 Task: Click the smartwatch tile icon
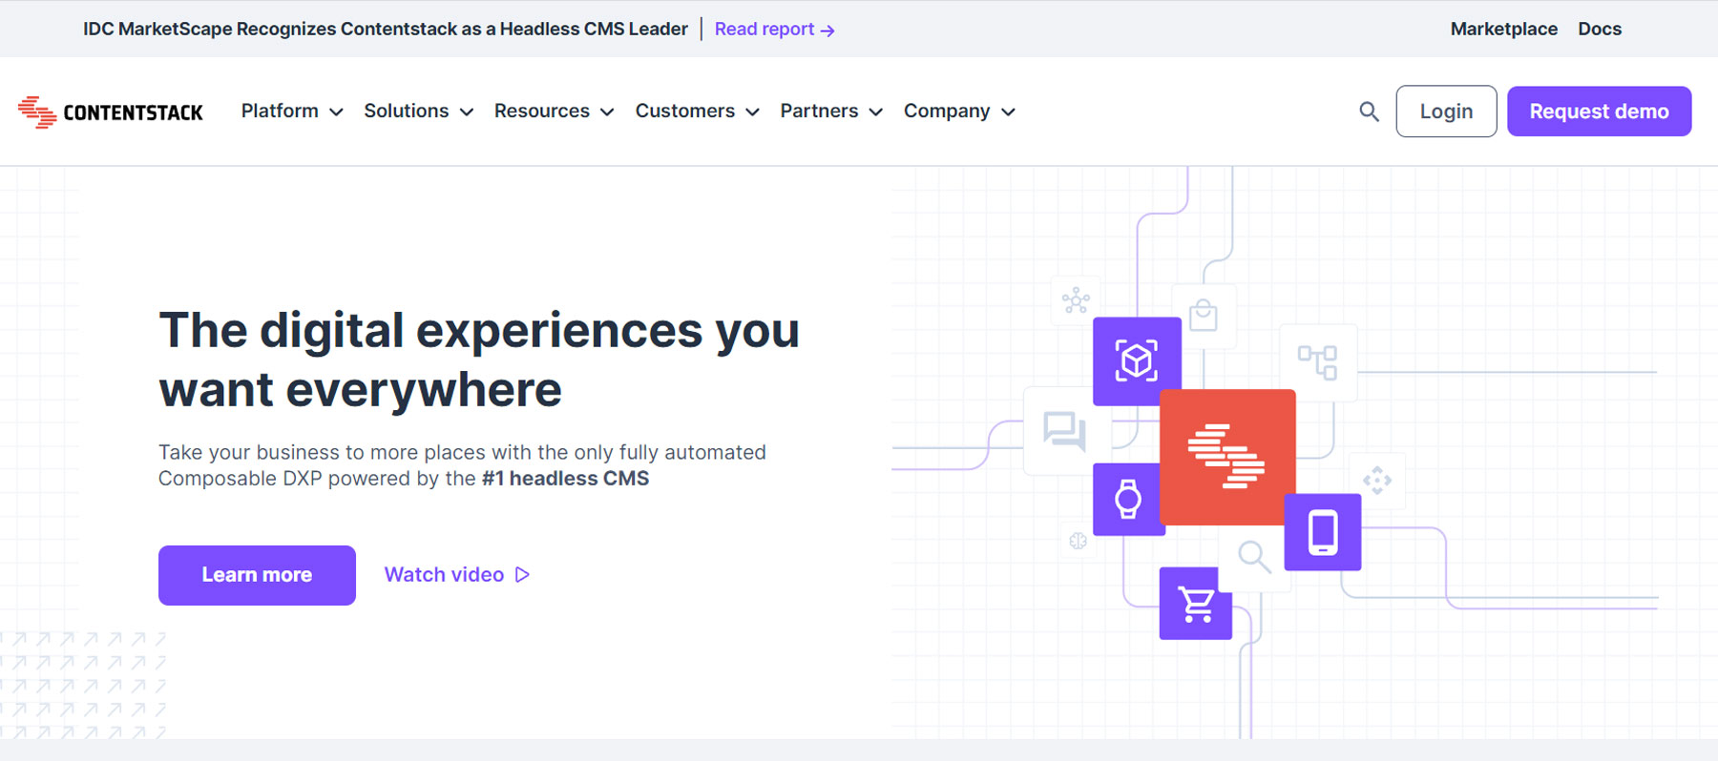point(1128,499)
